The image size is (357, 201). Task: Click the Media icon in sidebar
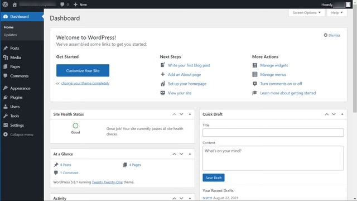click(x=6, y=58)
